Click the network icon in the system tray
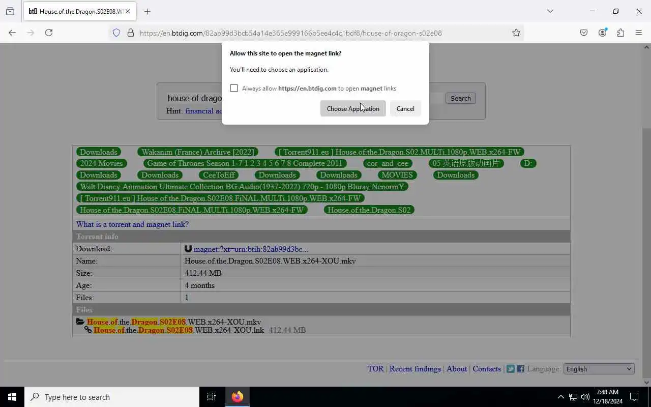The height and width of the screenshot is (407, 651). (573, 397)
